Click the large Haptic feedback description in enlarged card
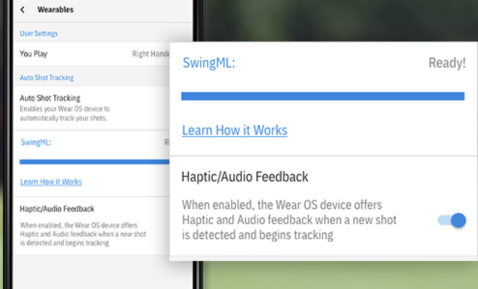 pyautogui.click(x=289, y=220)
